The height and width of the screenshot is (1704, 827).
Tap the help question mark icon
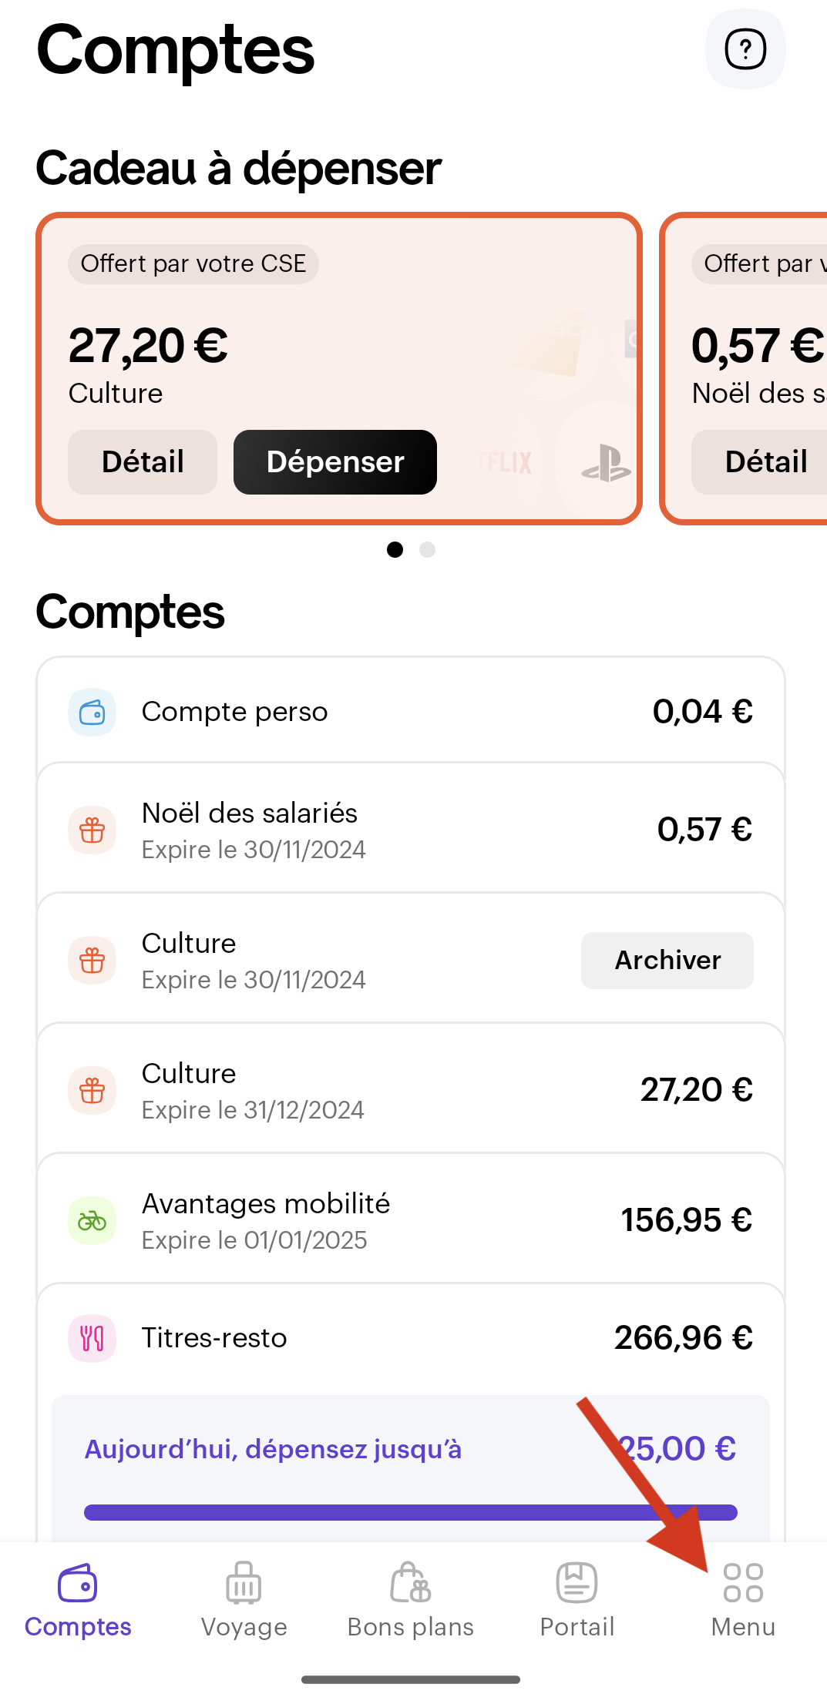coord(745,49)
